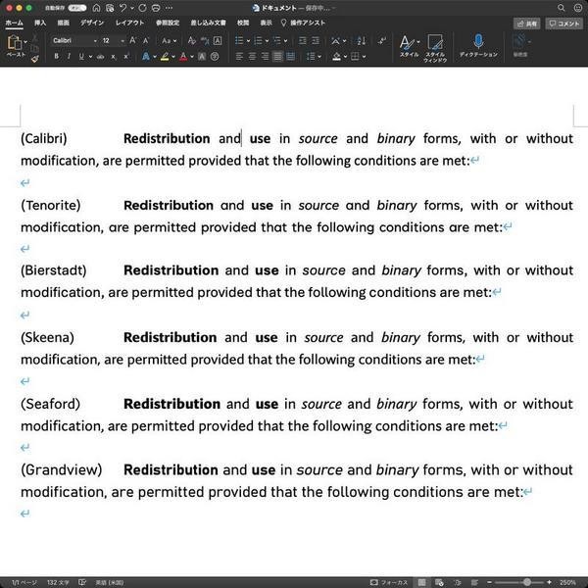This screenshot has width=588, height=588.
Task: Click the Print icon in title bar
Action: (156, 8)
